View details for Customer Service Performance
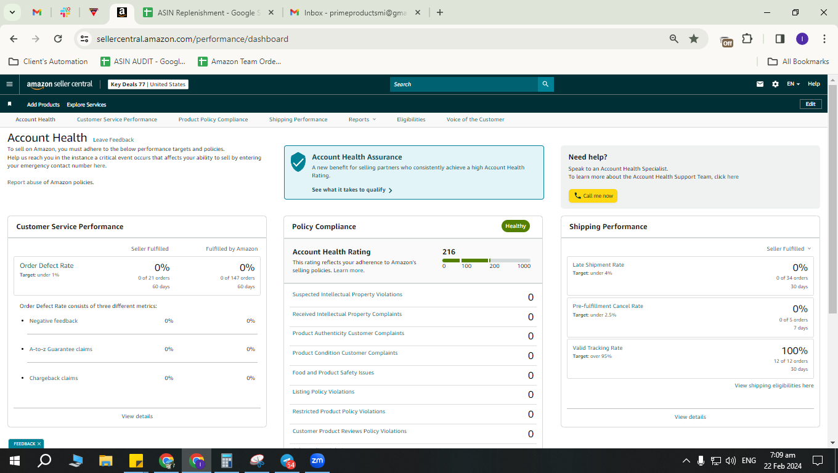838x473 pixels. pos(137,416)
